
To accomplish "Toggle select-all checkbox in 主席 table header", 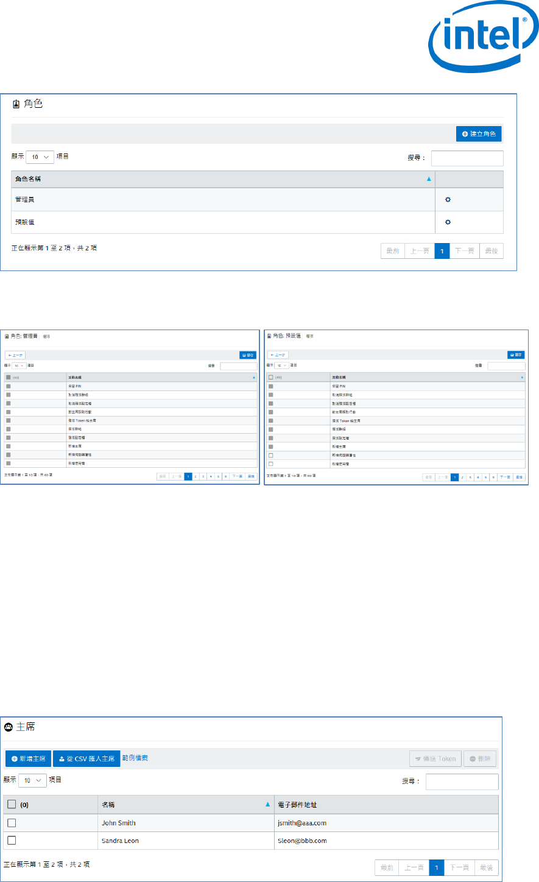I will (x=12, y=805).
